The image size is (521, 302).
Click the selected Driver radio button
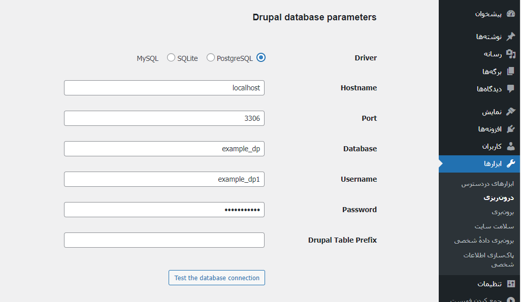261,57
